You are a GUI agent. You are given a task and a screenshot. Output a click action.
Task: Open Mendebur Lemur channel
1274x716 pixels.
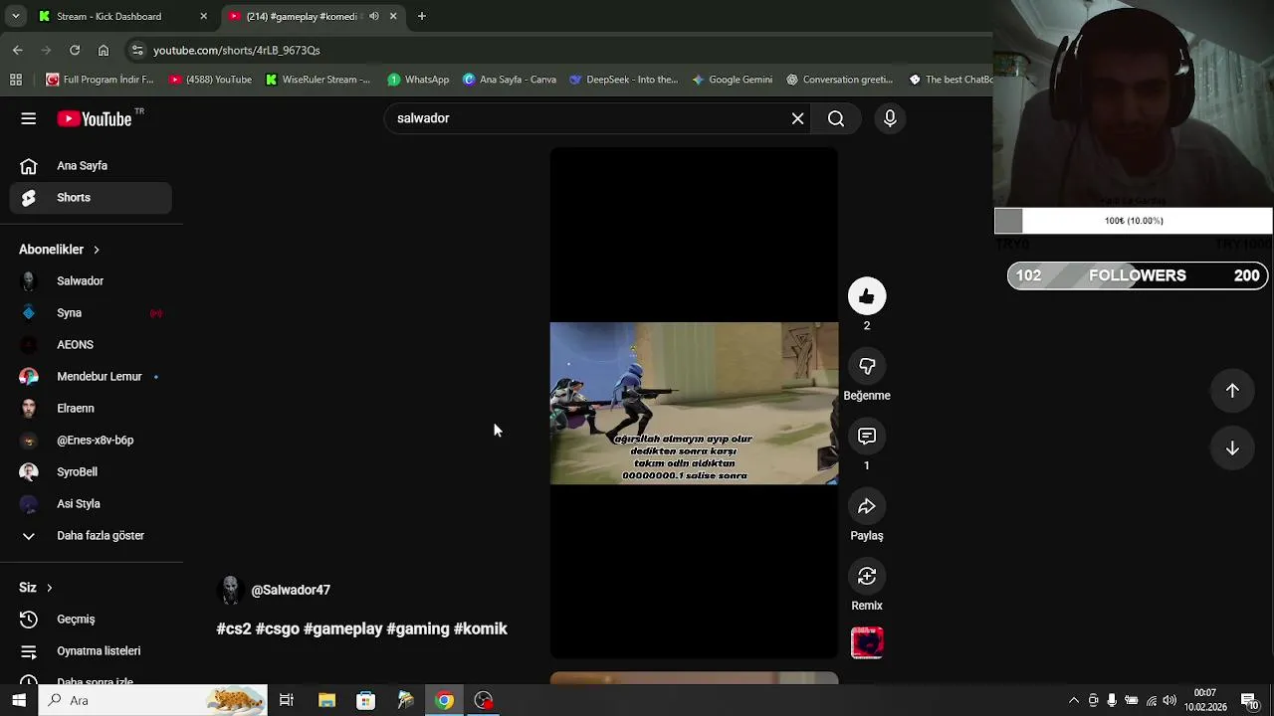click(91, 377)
